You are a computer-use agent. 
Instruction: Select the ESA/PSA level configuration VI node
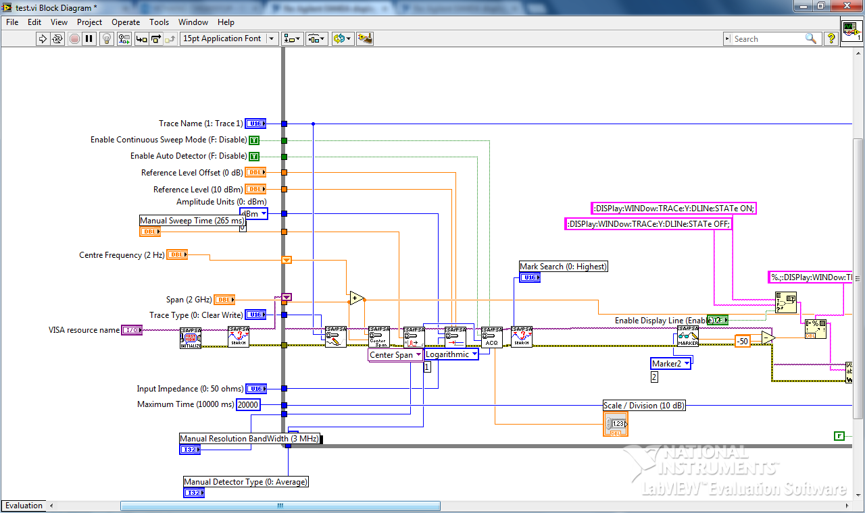pos(455,337)
